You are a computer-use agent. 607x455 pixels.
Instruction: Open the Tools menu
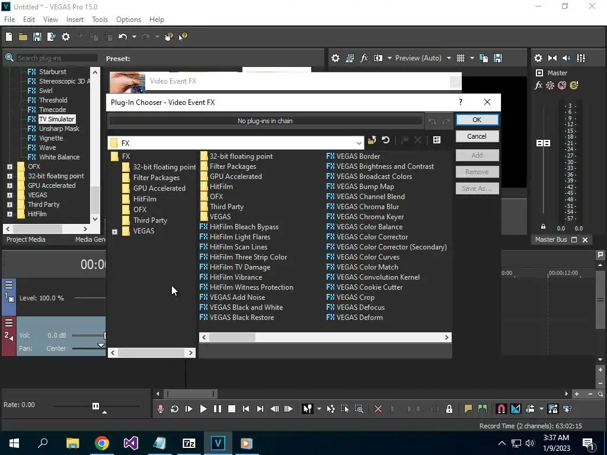point(100,20)
